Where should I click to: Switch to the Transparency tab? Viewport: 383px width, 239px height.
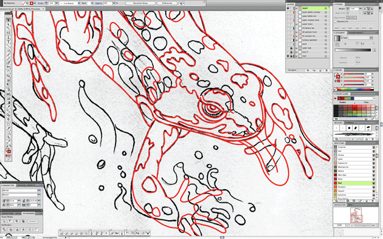356,33
